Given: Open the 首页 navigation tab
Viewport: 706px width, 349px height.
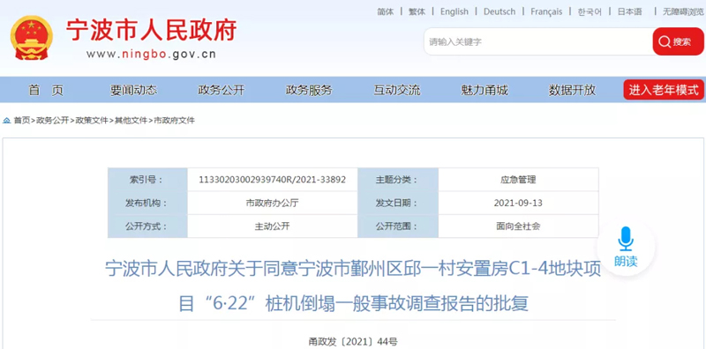Looking at the screenshot, I should point(46,90).
